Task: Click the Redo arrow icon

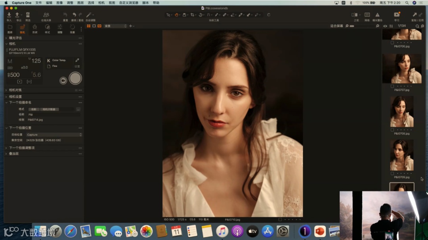Action: pos(80,15)
